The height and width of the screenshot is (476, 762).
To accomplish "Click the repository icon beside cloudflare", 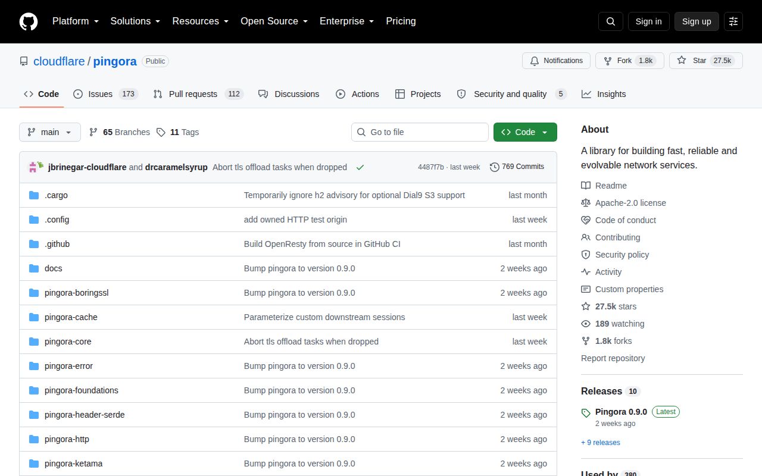I will click(24, 61).
